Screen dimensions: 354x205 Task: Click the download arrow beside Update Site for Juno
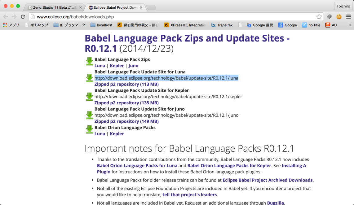point(89,115)
